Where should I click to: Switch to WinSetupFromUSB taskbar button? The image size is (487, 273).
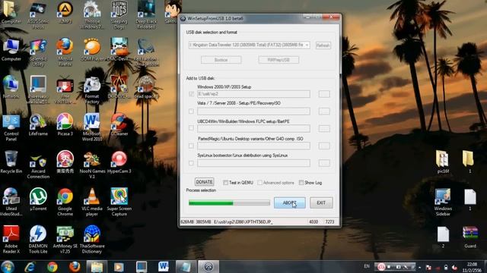[x=208, y=266]
